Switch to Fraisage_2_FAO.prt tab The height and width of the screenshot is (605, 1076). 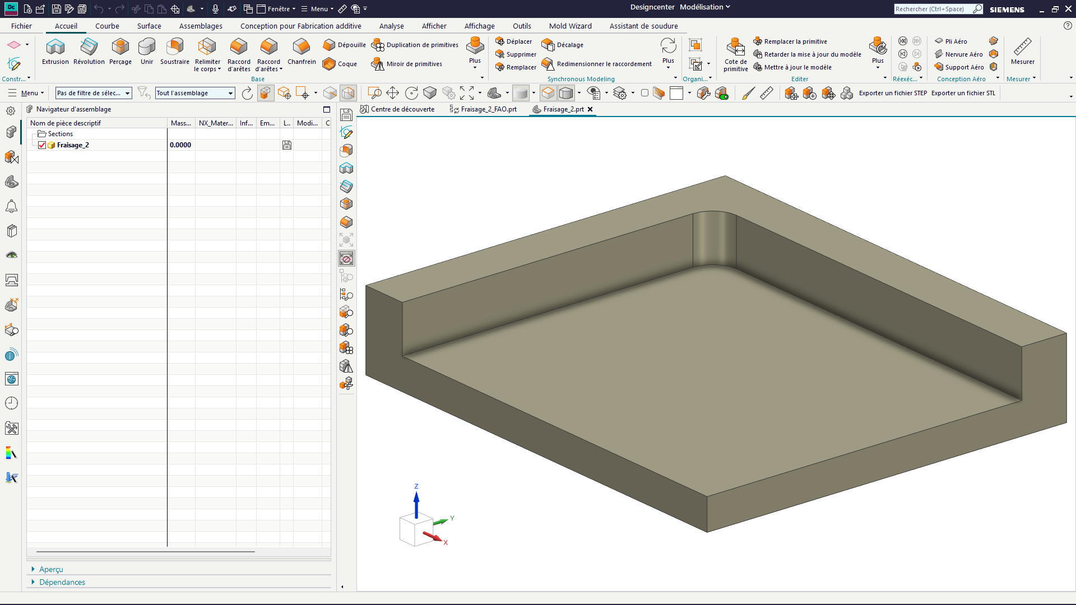pos(483,109)
